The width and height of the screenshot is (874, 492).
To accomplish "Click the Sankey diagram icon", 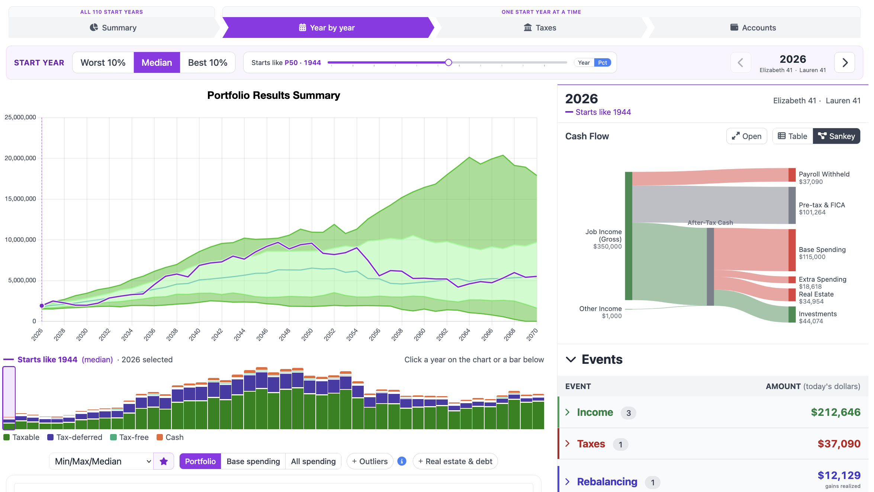I will (822, 136).
